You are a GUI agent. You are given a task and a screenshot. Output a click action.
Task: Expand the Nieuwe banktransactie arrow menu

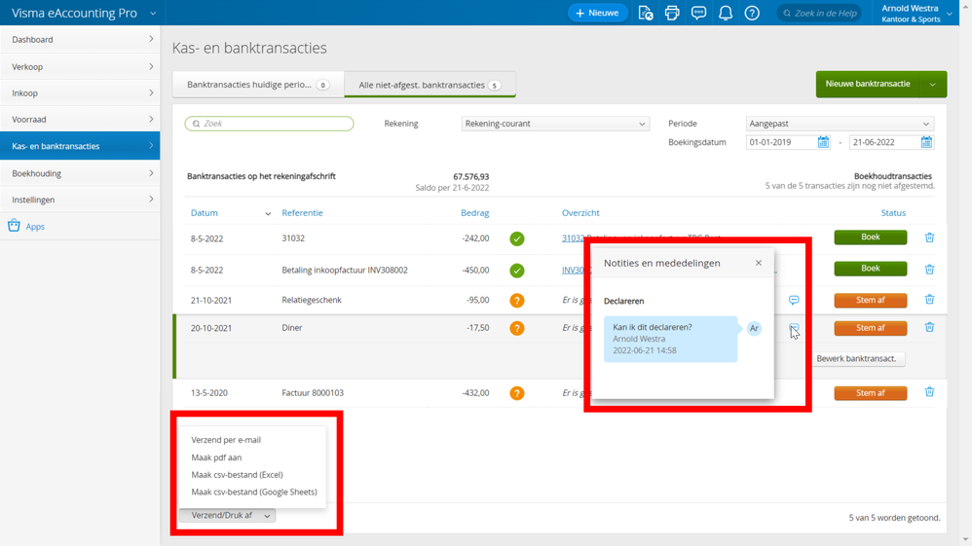(933, 85)
